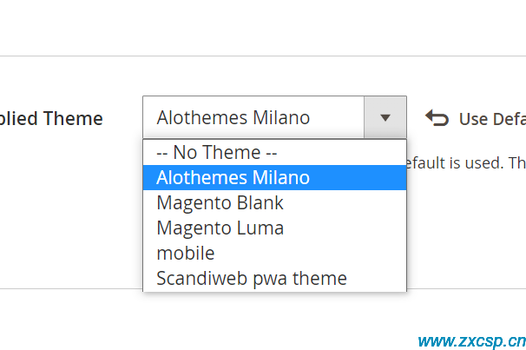Click the Applied Theme field label
Image resolution: width=526 pixels, height=350 pixels.
[x=51, y=119]
